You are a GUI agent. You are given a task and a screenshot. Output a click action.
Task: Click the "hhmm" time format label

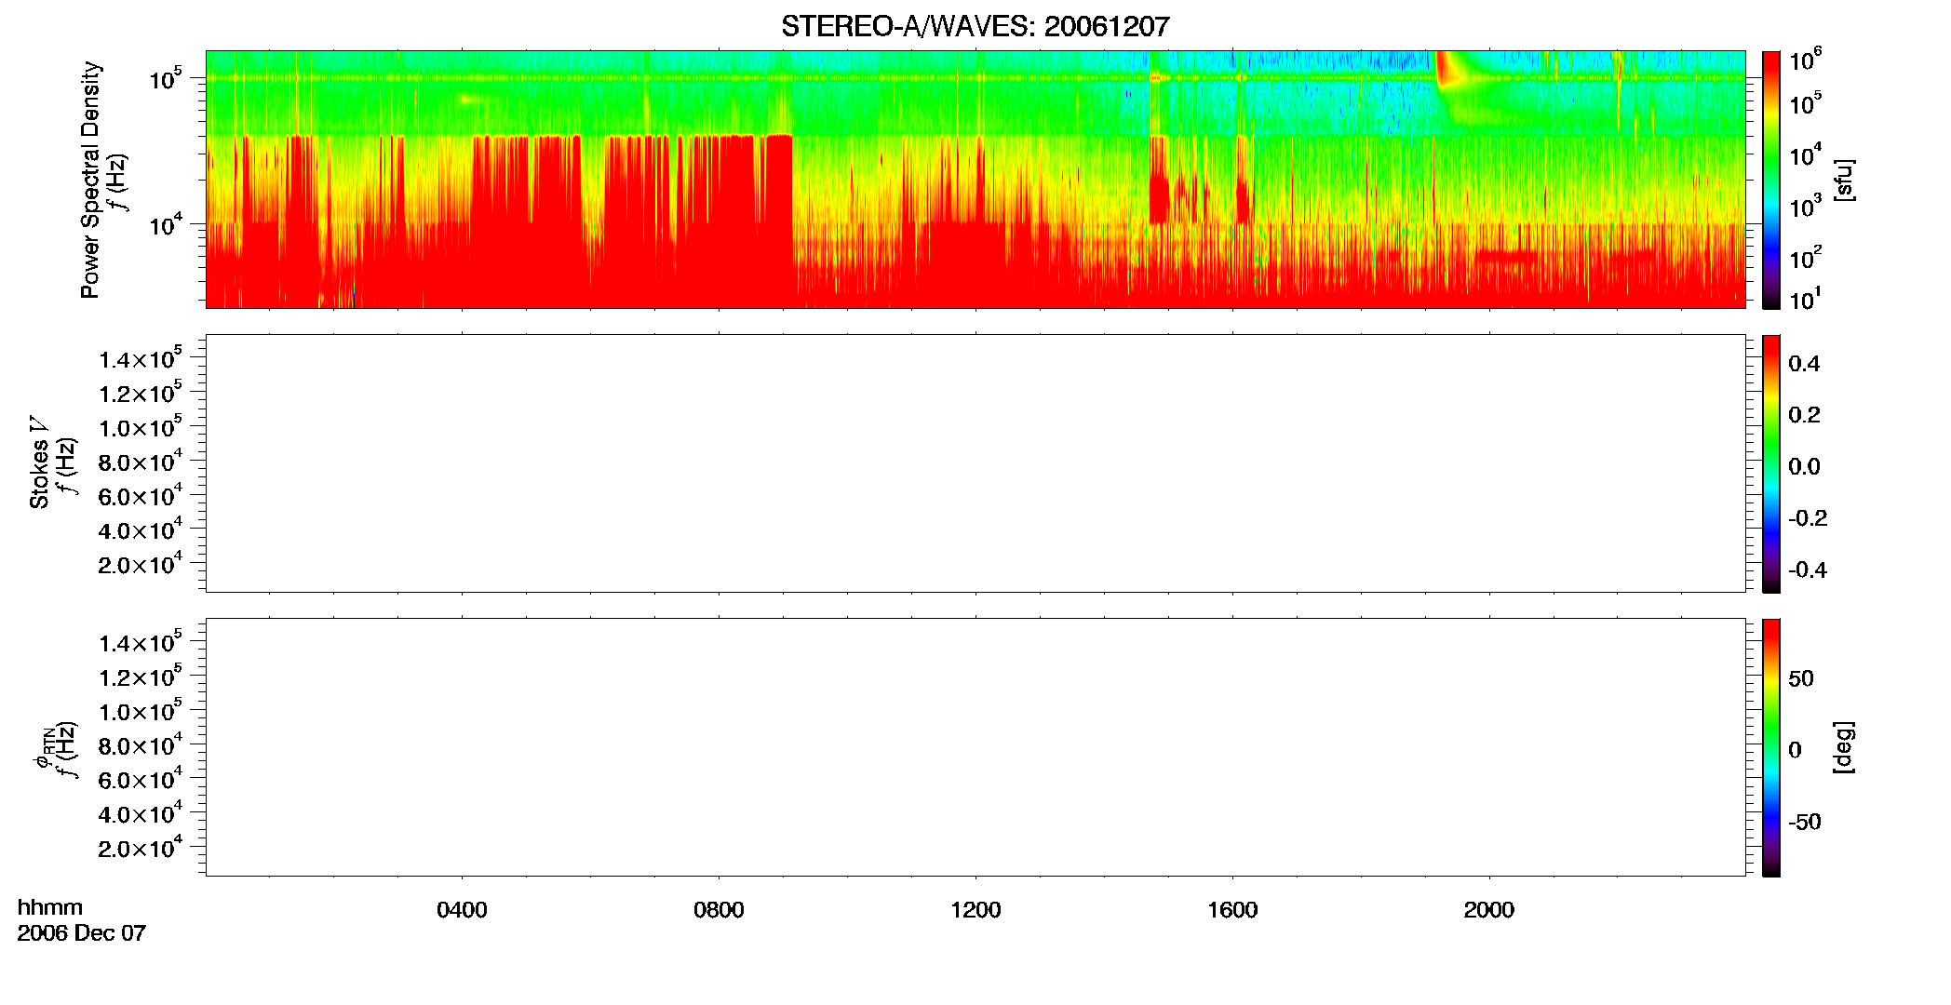point(50,907)
